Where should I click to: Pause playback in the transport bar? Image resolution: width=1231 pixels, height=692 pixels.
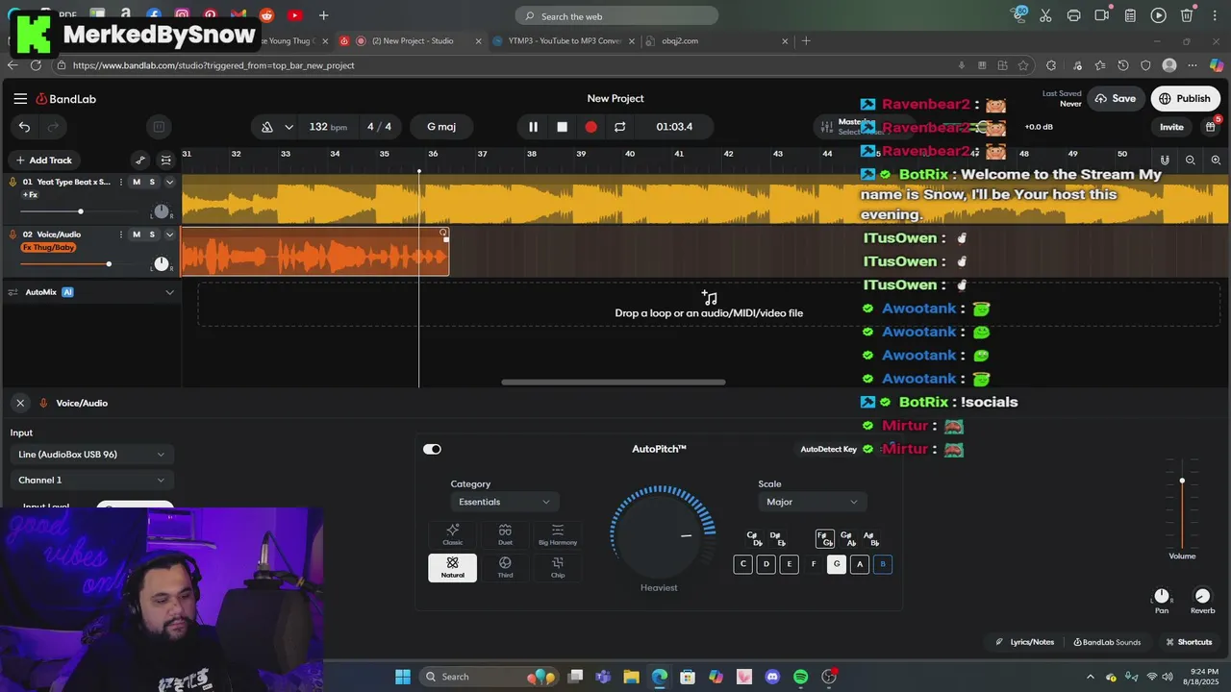(533, 127)
